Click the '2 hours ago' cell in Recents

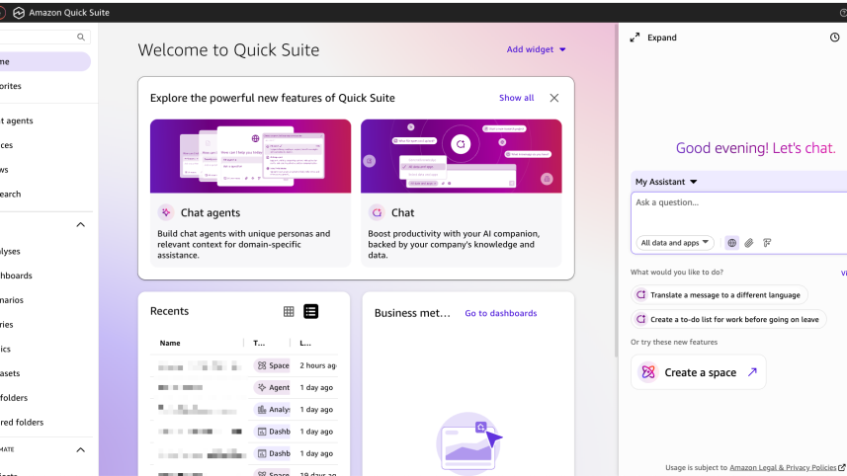[x=318, y=365]
